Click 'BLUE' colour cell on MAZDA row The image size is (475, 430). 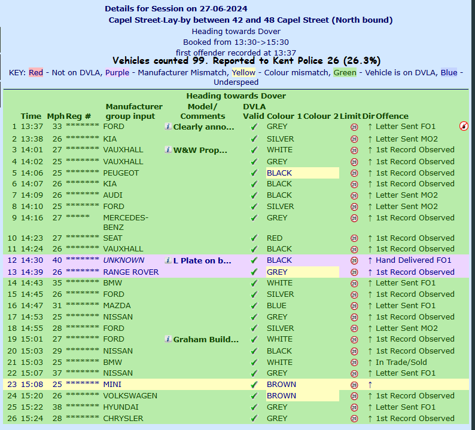(x=276, y=305)
